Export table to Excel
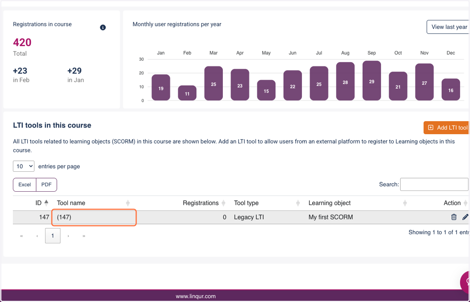 click(25, 185)
